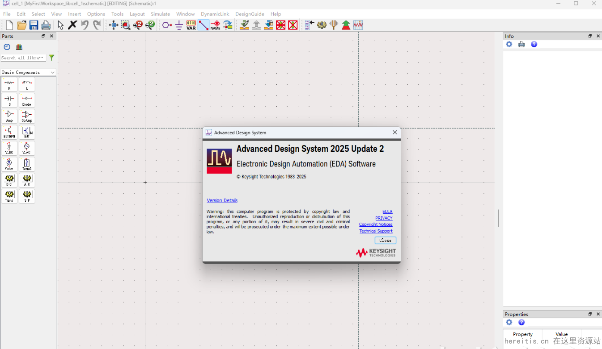Click the Info panel help icon
The width and height of the screenshot is (602, 349).
click(x=534, y=44)
